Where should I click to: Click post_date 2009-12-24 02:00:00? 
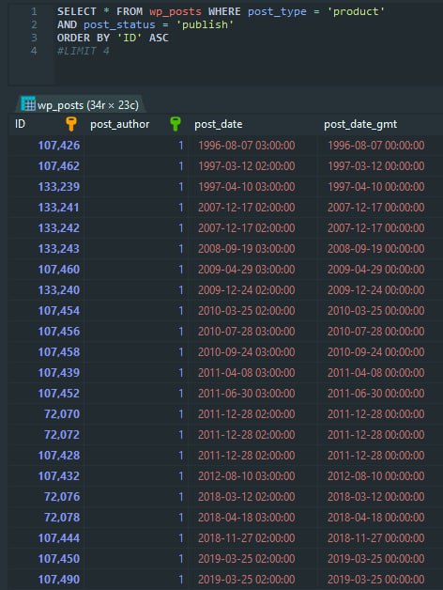click(x=247, y=290)
